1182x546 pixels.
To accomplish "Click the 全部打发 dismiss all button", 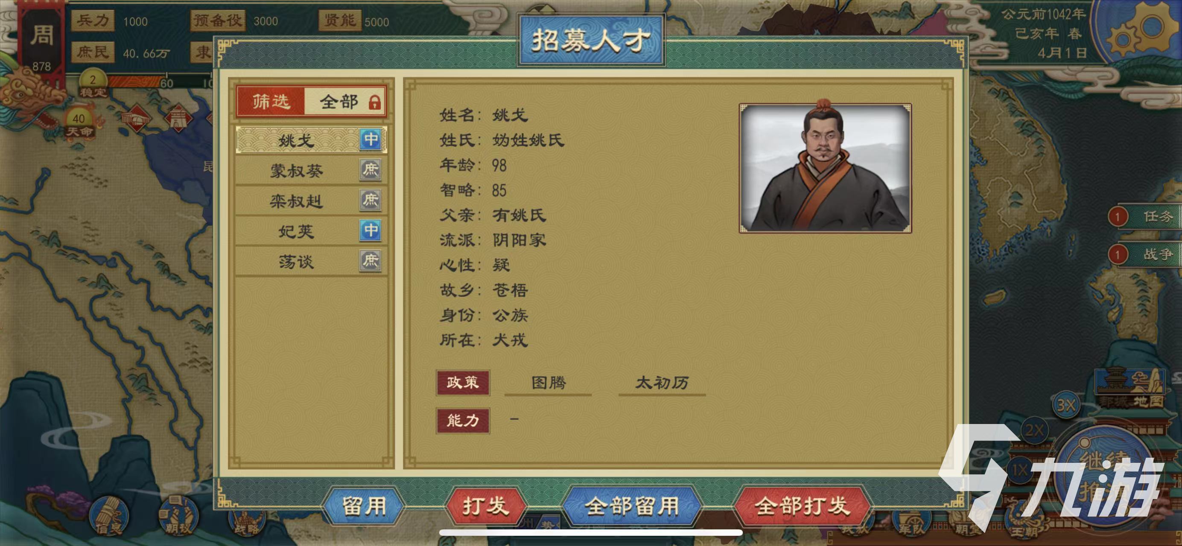I will (x=802, y=506).
